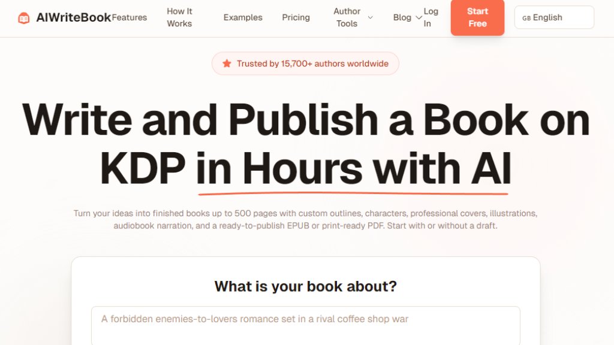Click the 'What is your book about?' heading
This screenshot has width=614, height=345.
tap(306, 286)
